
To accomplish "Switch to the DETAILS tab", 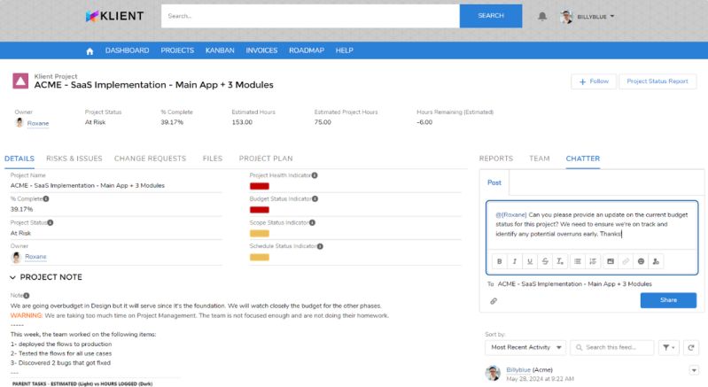I will (x=19, y=159).
